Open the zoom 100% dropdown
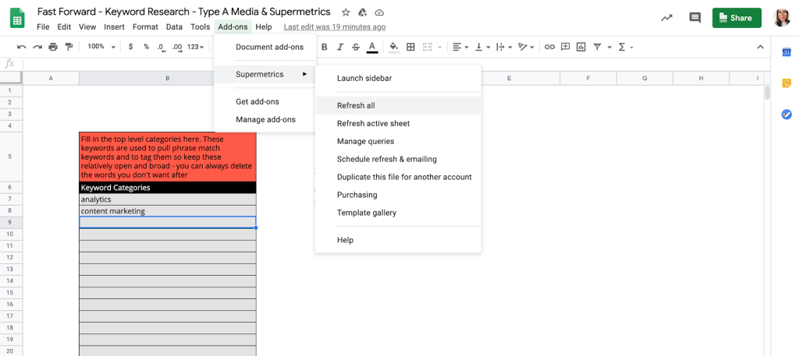This screenshot has width=799, height=356. [101, 47]
